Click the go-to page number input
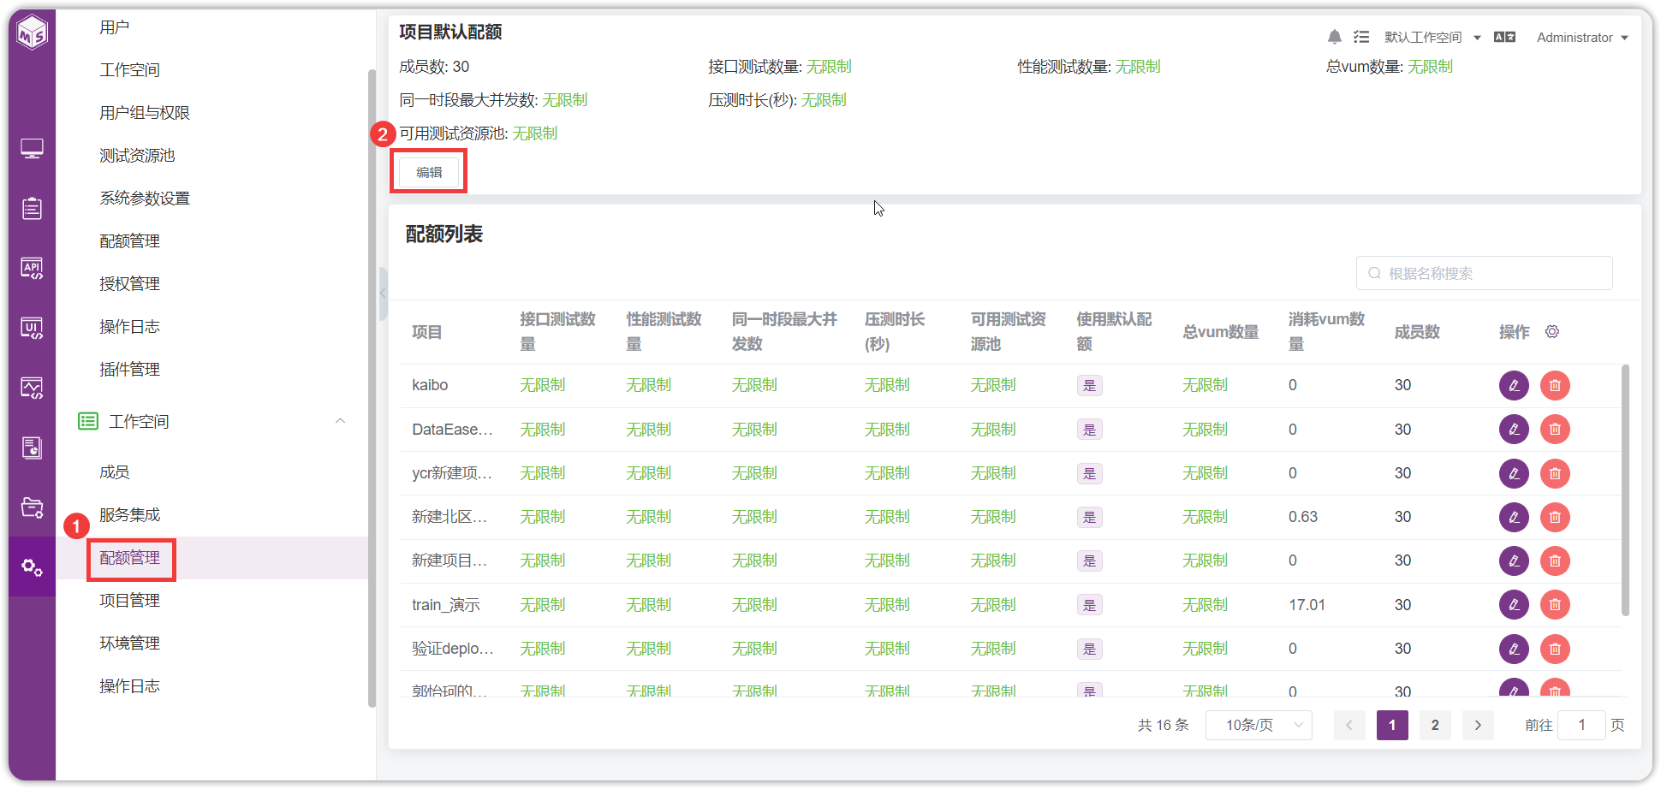 click(1581, 725)
